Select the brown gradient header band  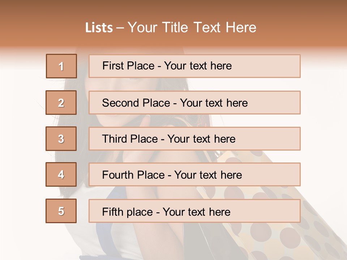[x=173, y=24]
